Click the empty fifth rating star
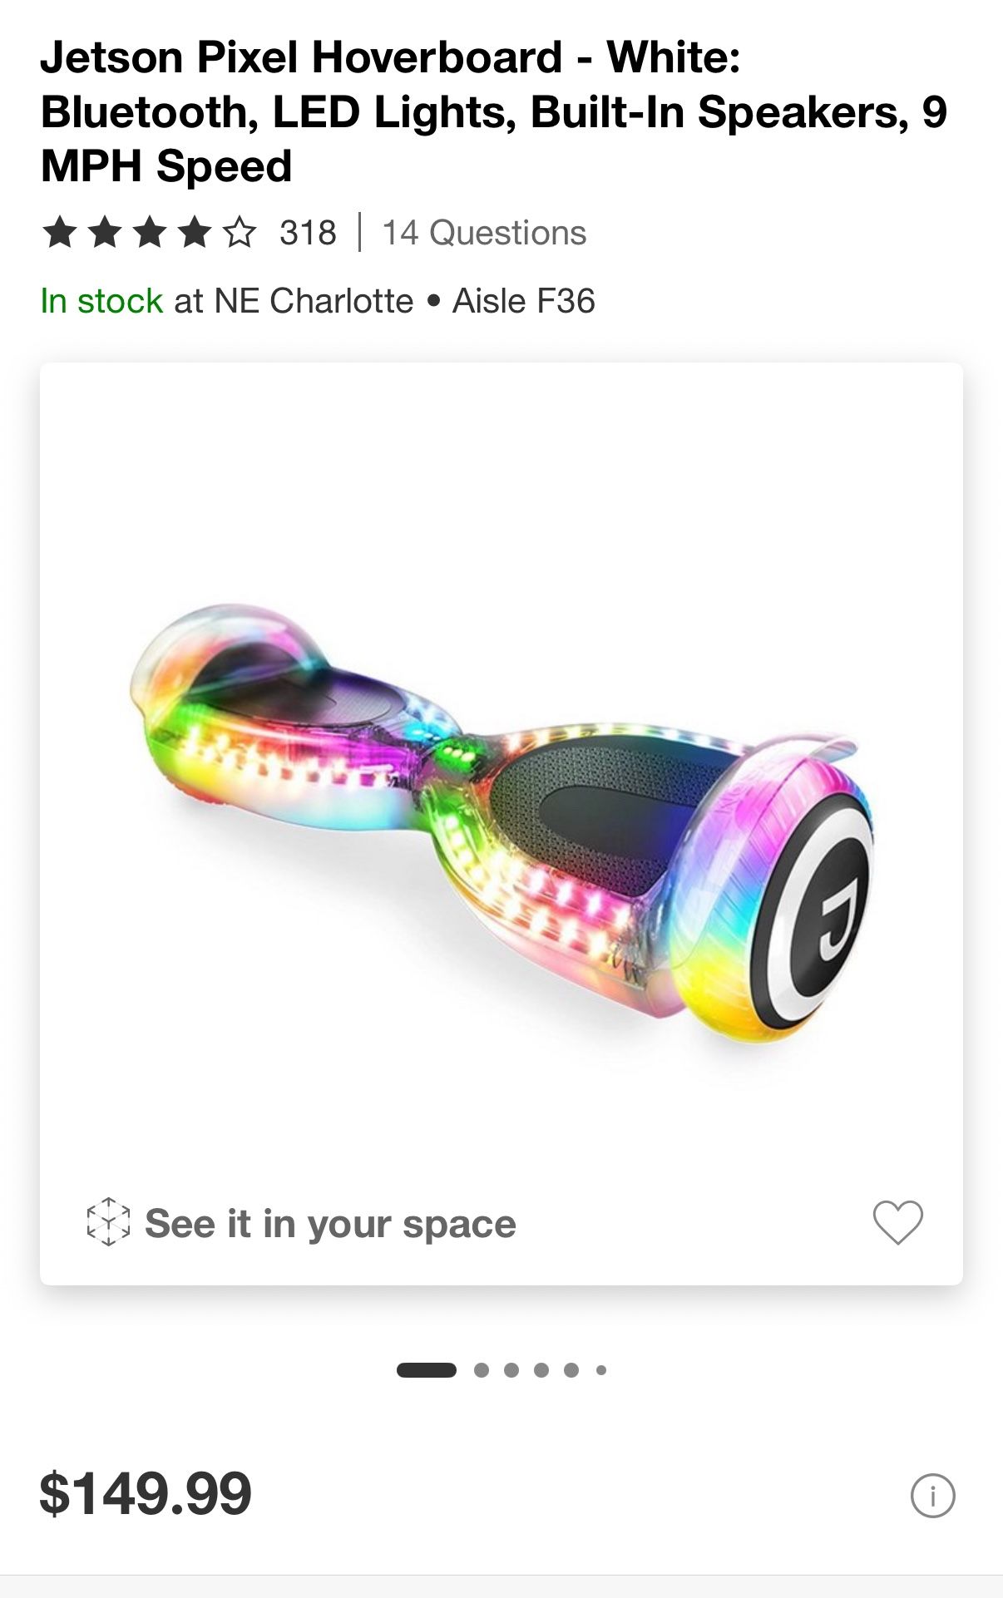This screenshot has width=1003, height=1598. (x=240, y=233)
